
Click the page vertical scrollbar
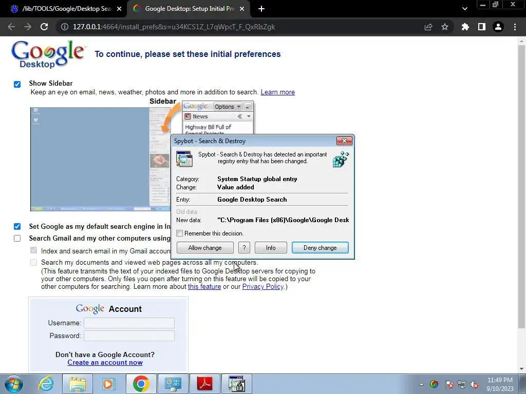[x=522, y=186]
